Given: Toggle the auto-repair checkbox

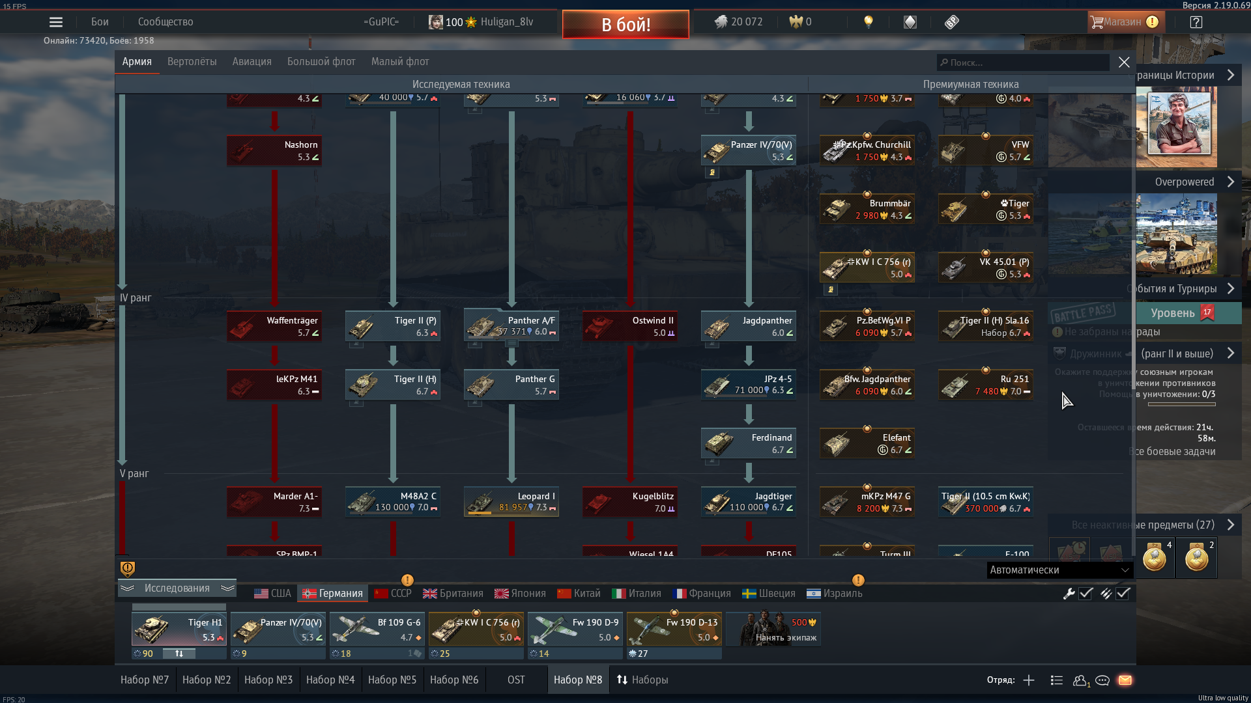Looking at the screenshot, I should pyautogui.click(x=1086, y=594).
